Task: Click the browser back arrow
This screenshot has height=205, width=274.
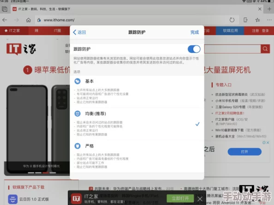Action: (5, 20)
